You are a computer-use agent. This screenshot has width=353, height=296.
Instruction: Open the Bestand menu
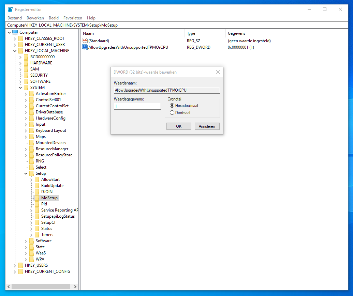pyautogui.click(x=14, y=18)
